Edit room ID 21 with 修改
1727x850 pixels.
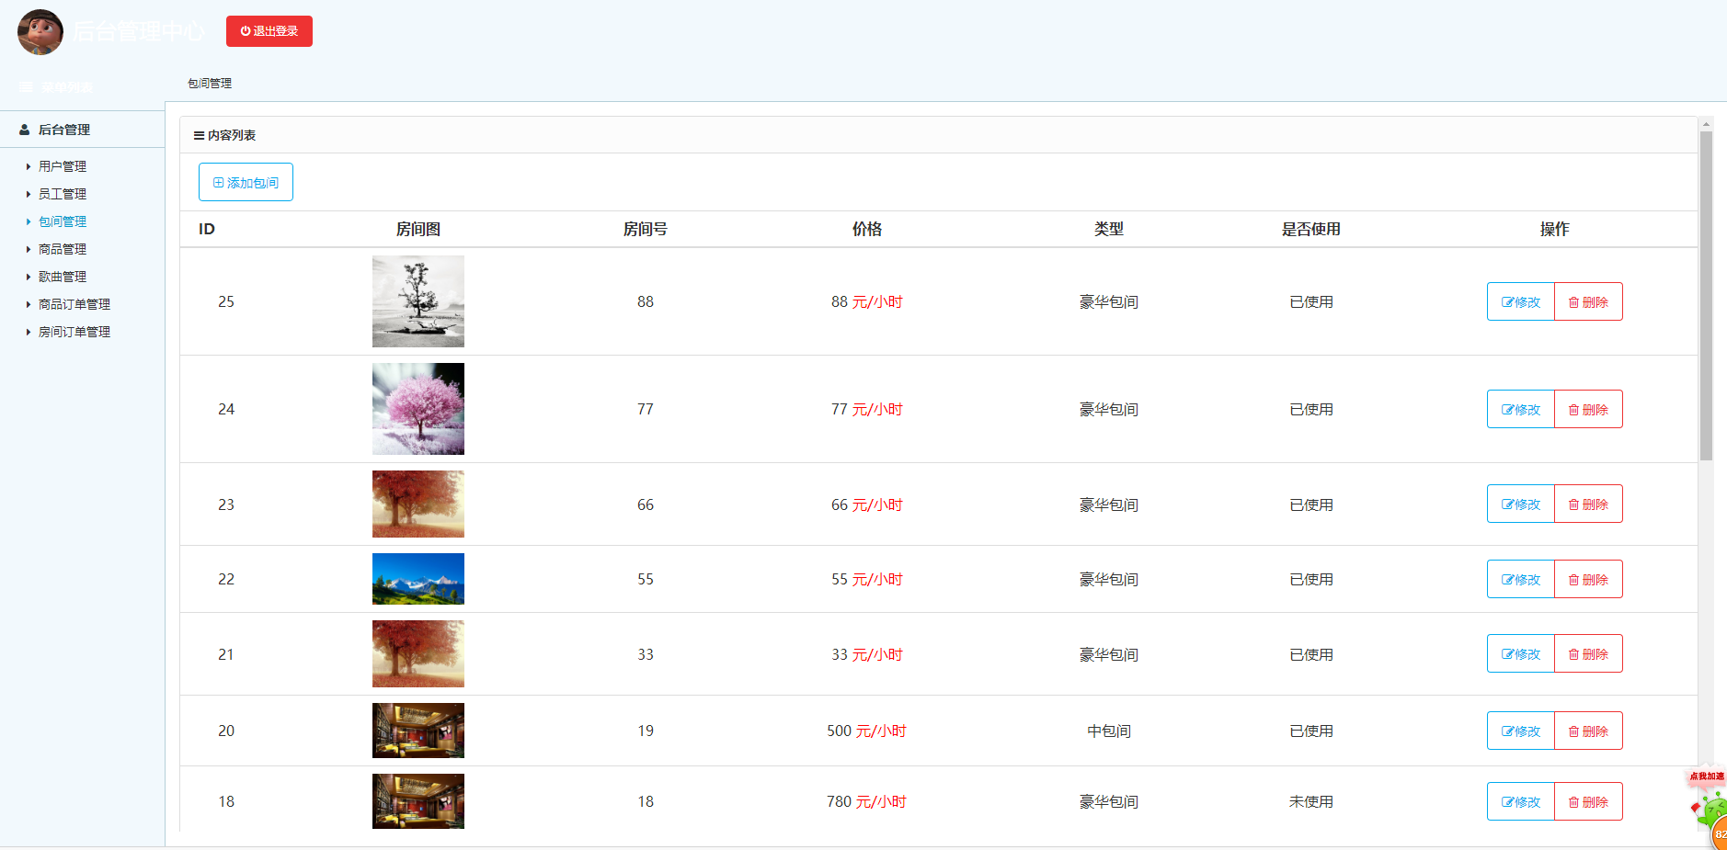point(1521,653)
